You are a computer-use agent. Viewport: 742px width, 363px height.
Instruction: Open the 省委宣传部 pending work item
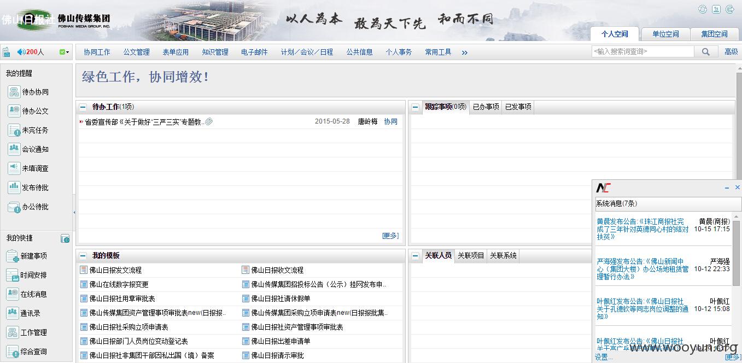[144, 121]
